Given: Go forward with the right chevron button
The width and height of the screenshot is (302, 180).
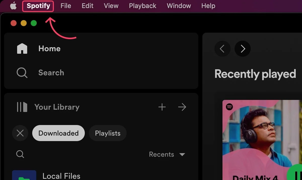Looking at the screenshot, I should point(243,49).
